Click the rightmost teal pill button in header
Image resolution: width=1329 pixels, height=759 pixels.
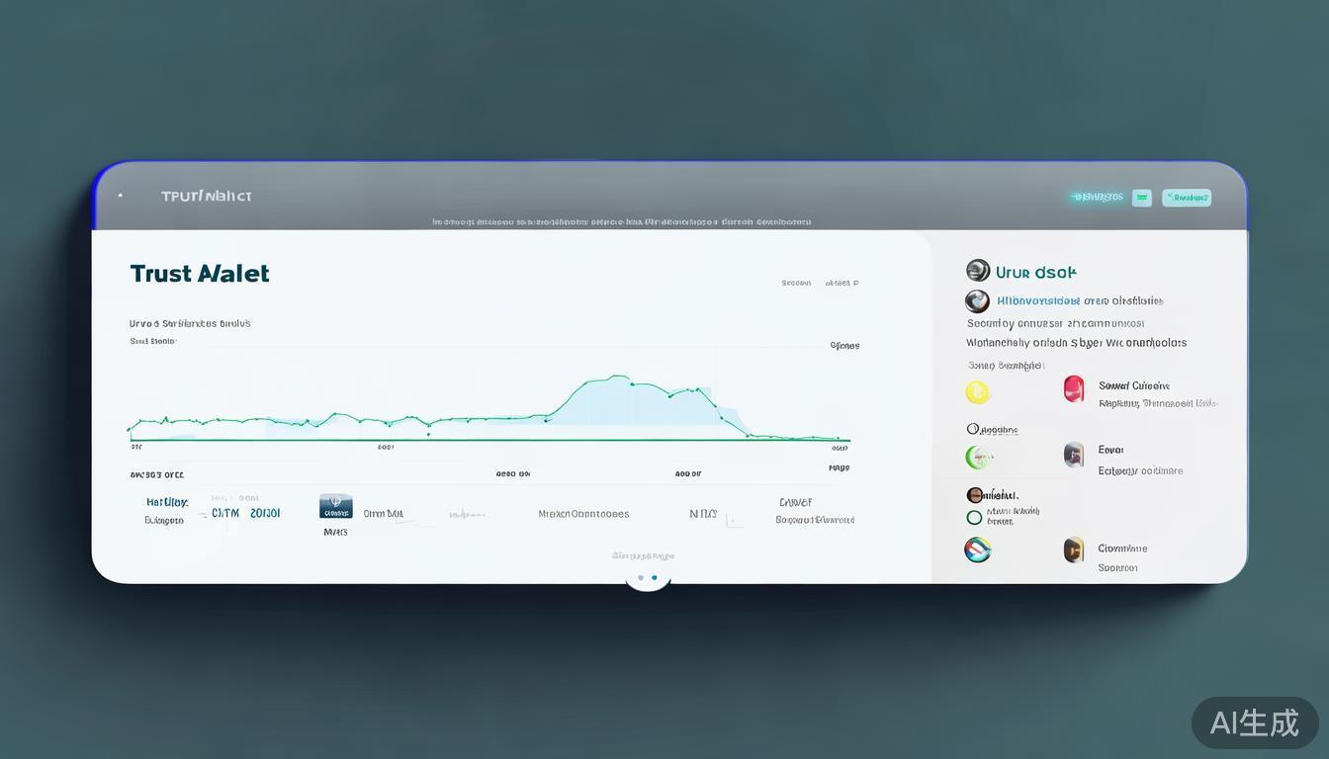[x=1187, y=198]
